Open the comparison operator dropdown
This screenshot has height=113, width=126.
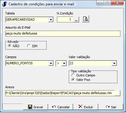(x=64, y=63)
